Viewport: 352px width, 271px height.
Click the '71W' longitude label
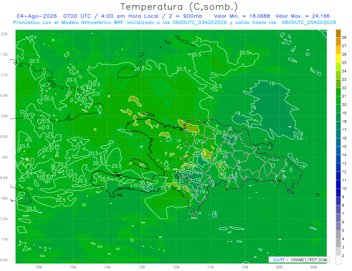click(x=210, y=267)
